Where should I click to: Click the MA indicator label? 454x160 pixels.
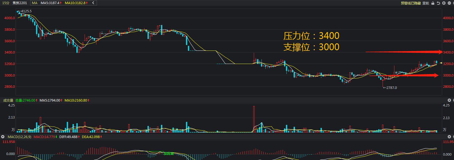(x=35, y=3)
